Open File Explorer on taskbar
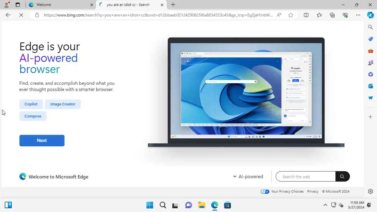The width and height of the screenshot is (377, 212). click(201, 205)
